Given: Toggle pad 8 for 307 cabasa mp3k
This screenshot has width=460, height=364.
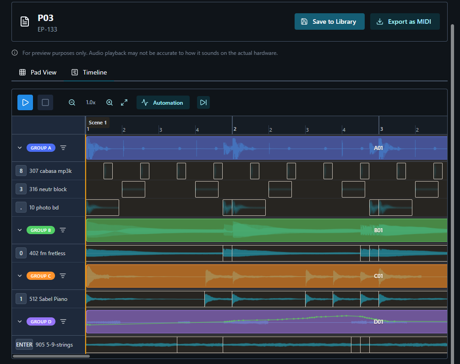Looking at the screenshot, I should [21, 171].
